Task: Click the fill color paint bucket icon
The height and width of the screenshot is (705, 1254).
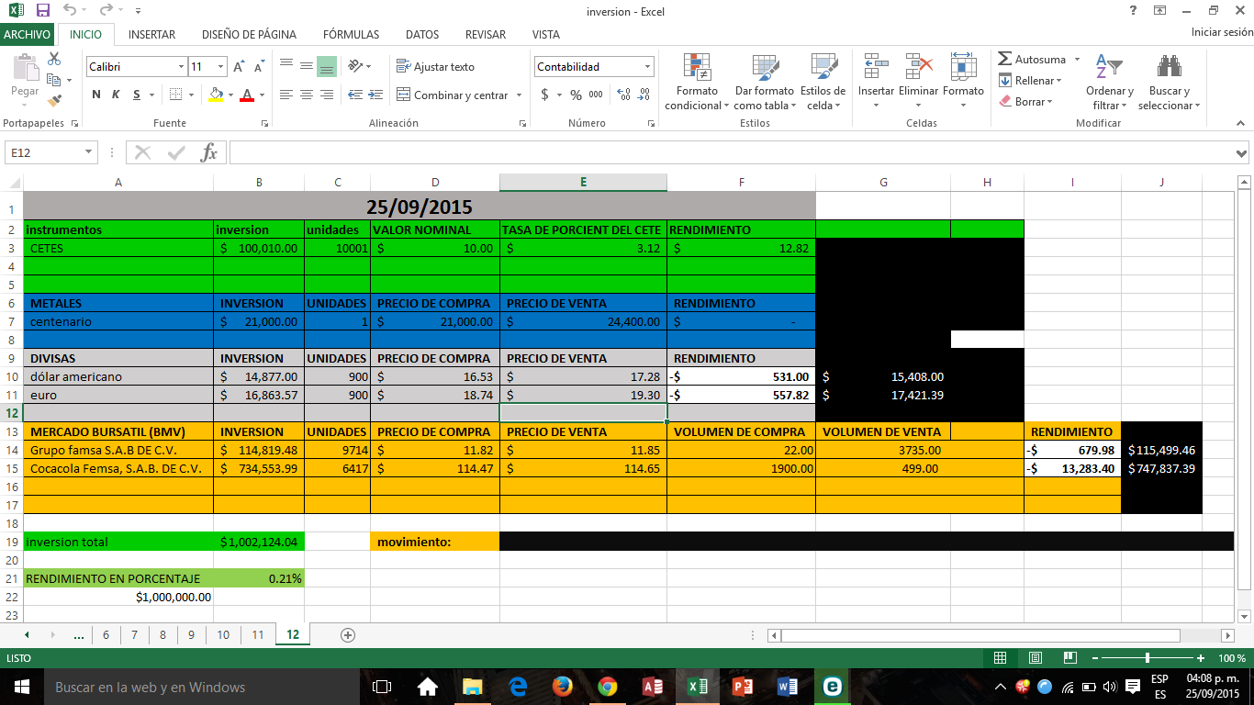Action: pos(216,95)
